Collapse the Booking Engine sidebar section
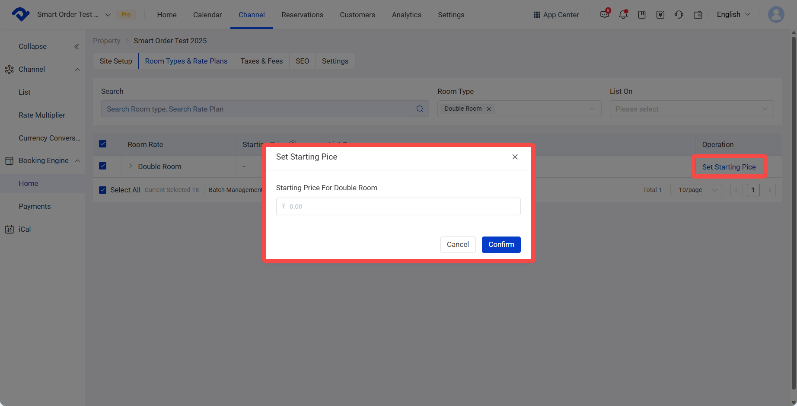This screenshot has width=797, height=406. point(77,161)
